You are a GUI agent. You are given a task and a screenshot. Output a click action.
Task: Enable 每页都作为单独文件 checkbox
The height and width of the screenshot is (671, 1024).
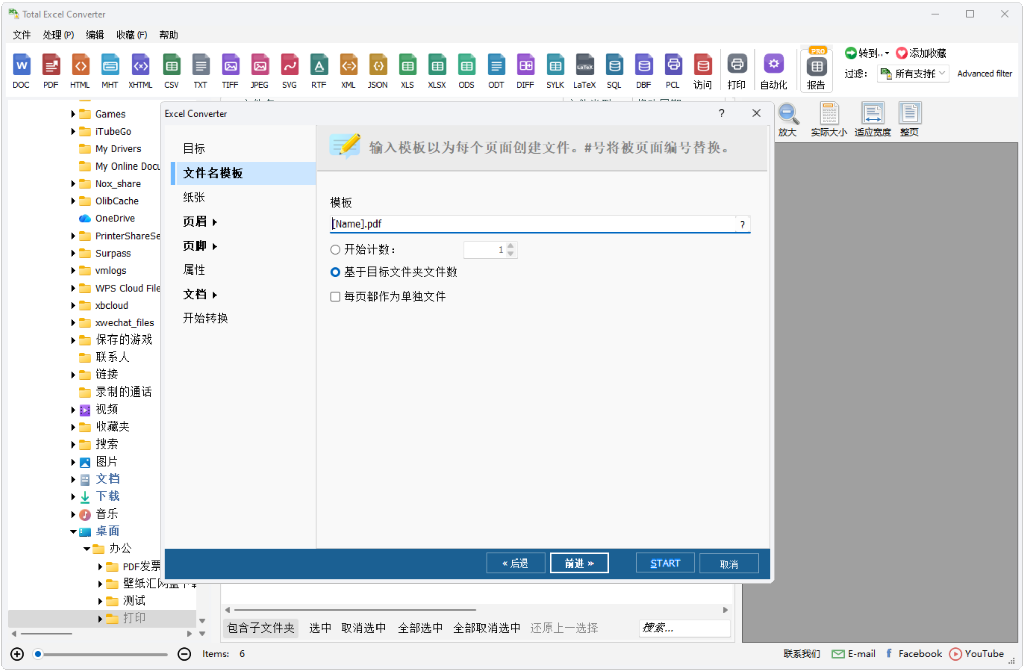click(x=335, y=296)
